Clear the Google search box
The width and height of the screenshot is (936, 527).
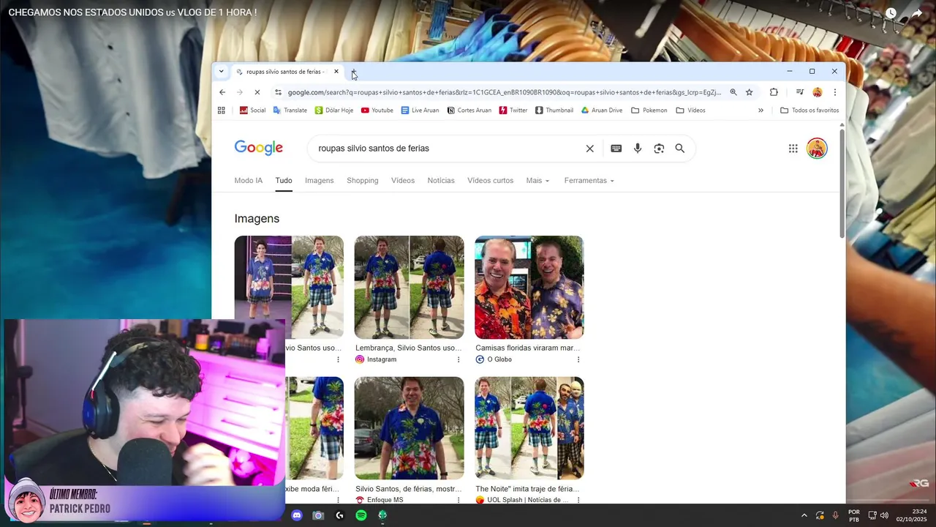point(590,149)
